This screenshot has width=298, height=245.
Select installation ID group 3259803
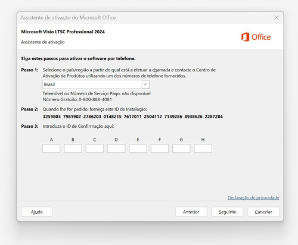[x=52, y=117]
